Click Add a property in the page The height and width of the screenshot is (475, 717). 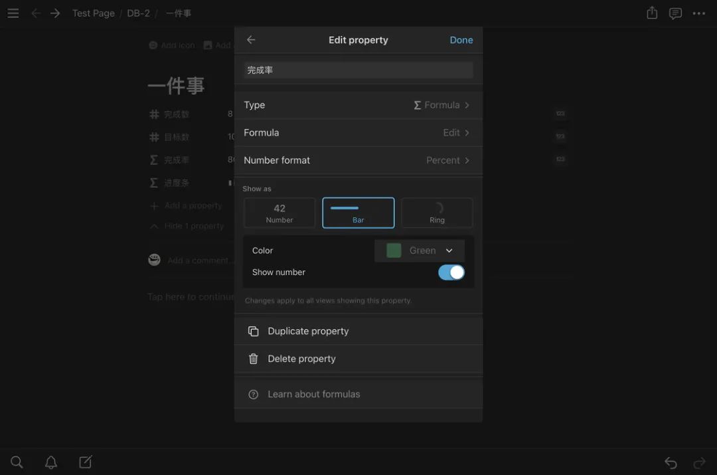pos(193,206)
